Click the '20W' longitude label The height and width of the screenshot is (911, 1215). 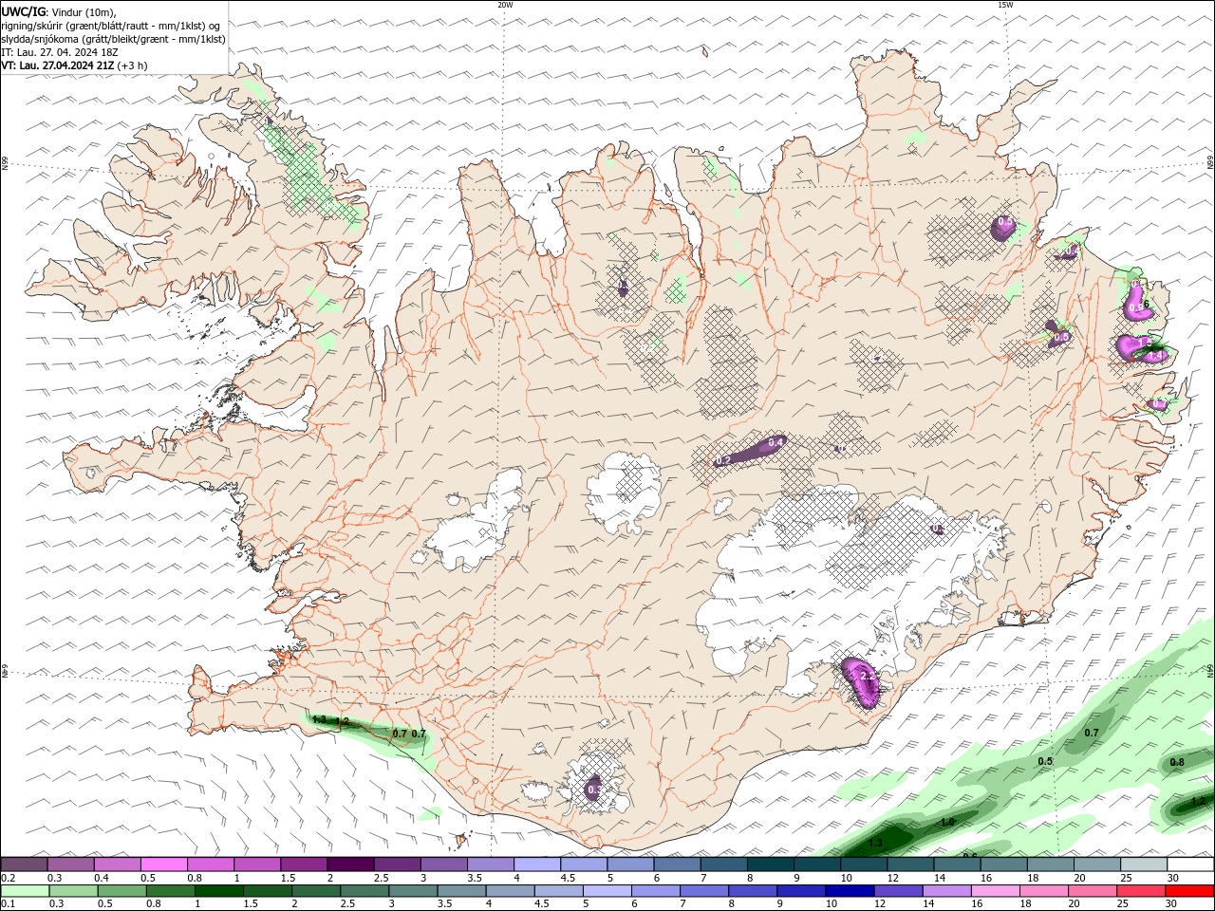[x=505, y=5]
